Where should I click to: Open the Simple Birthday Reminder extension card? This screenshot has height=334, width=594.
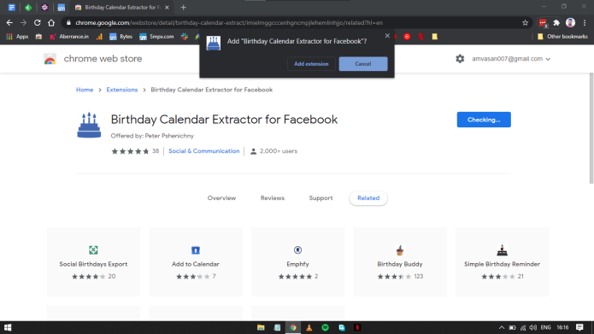point(503,261)
